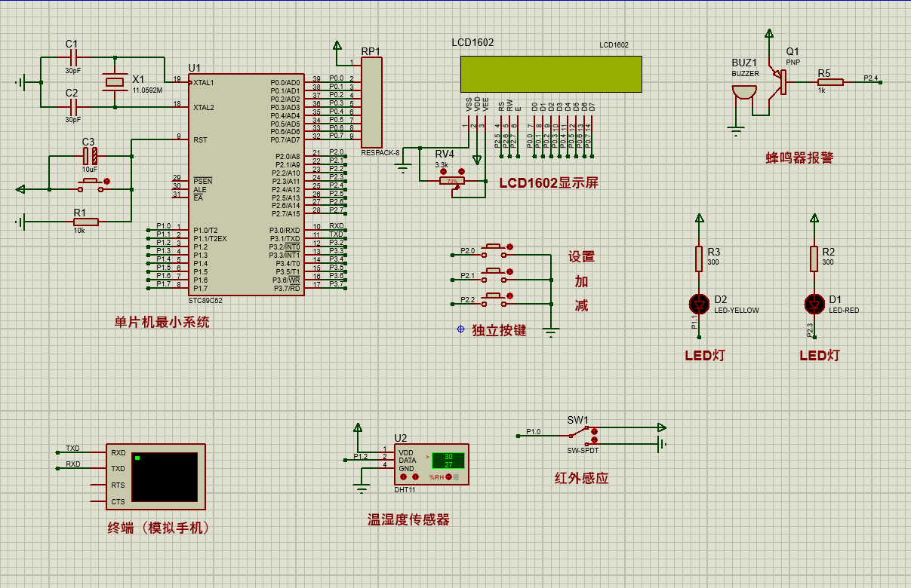Click the LED灯 label under yellow D2
This screenshot has width=911, height=588.
pyautogui.click(x=705, y=355)
